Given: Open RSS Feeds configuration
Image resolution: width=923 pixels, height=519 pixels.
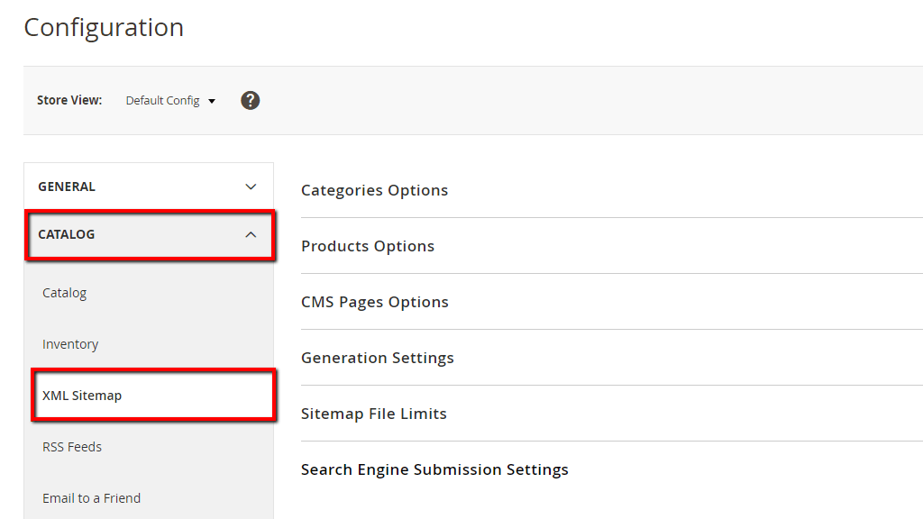Looking at the screenshot, I should tap(72, 446).
